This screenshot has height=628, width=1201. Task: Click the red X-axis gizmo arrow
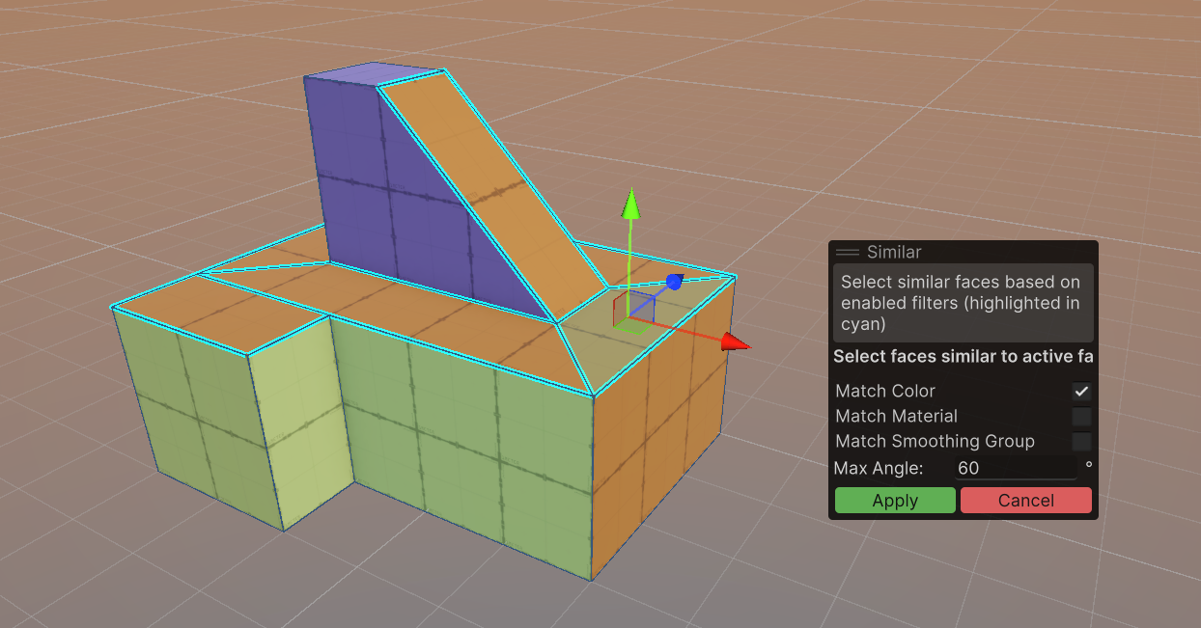coord(736,341)
